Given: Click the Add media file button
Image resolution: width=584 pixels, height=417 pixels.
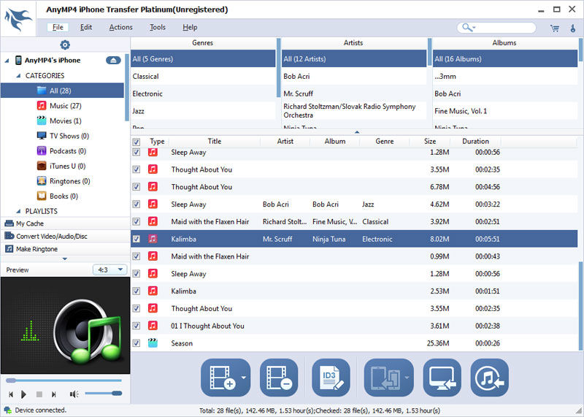Looking at the screenshot, I should coord(222,378).
